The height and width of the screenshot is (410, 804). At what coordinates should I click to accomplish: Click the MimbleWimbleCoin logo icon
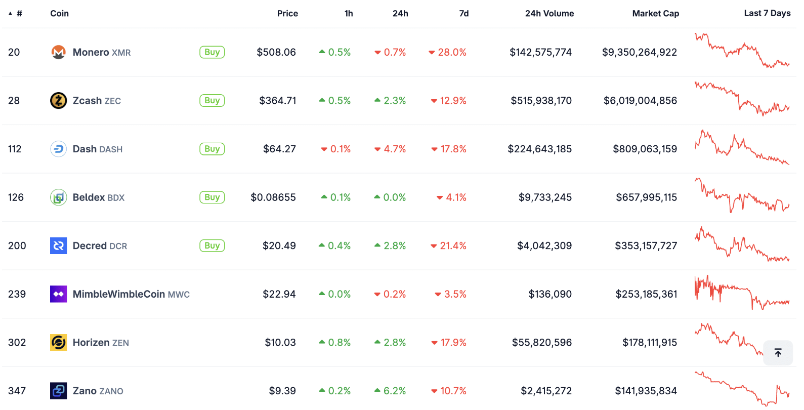click(x=59, y=294)
